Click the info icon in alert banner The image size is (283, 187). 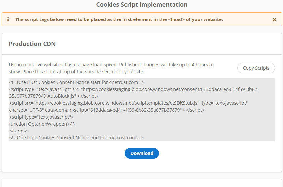[8, 19]
